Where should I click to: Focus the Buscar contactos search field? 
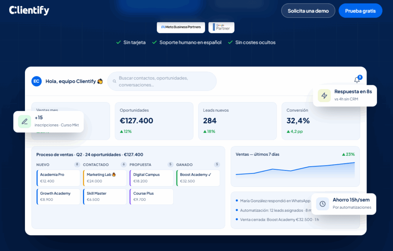(x=162, y=81)
